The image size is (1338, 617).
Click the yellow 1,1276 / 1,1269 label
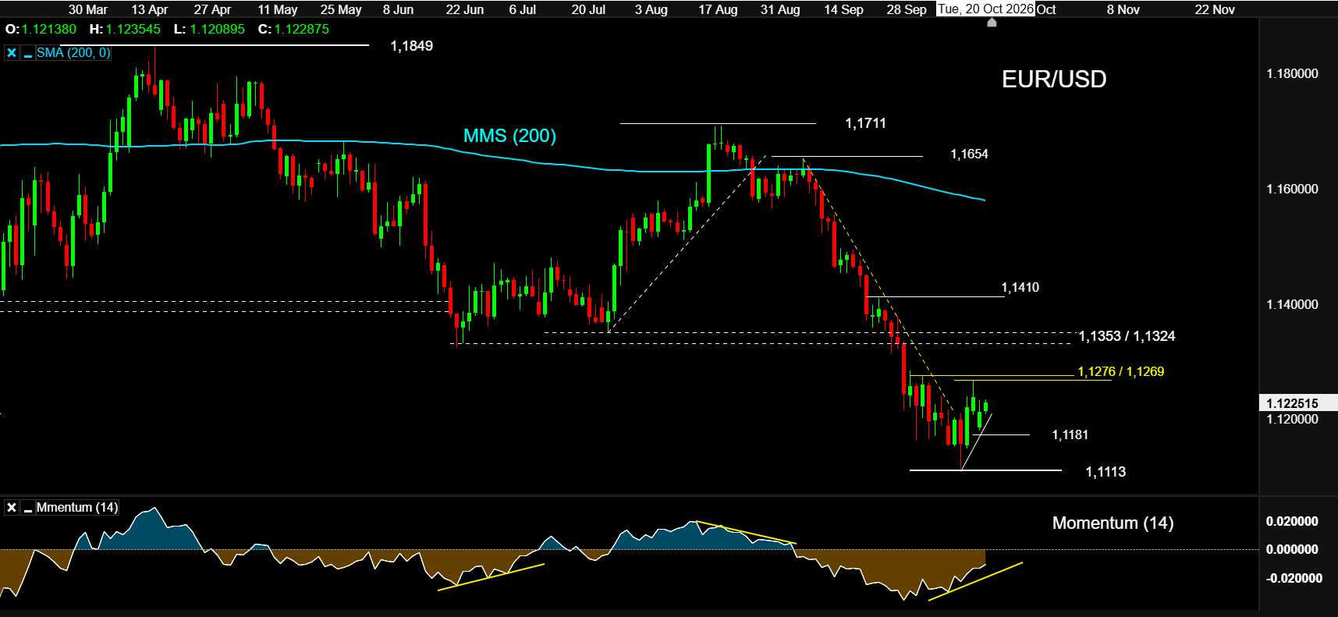click(1120, 371)
